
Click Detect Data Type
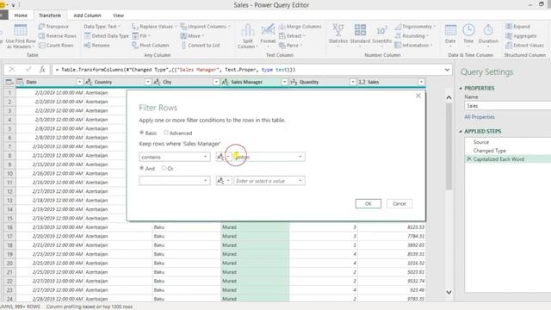point(107,36)
